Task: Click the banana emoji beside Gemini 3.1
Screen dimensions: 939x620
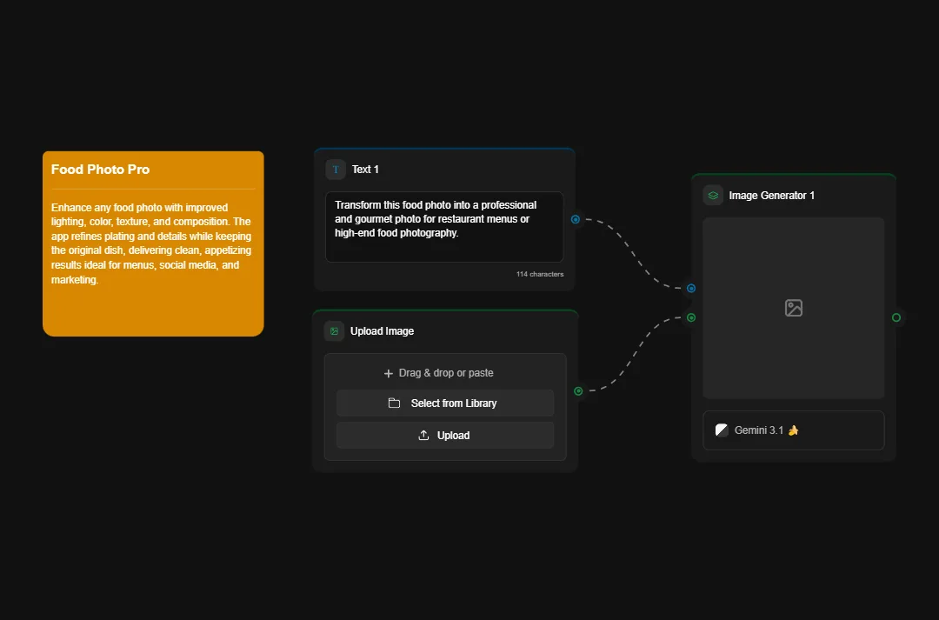Action: (793, 430)
